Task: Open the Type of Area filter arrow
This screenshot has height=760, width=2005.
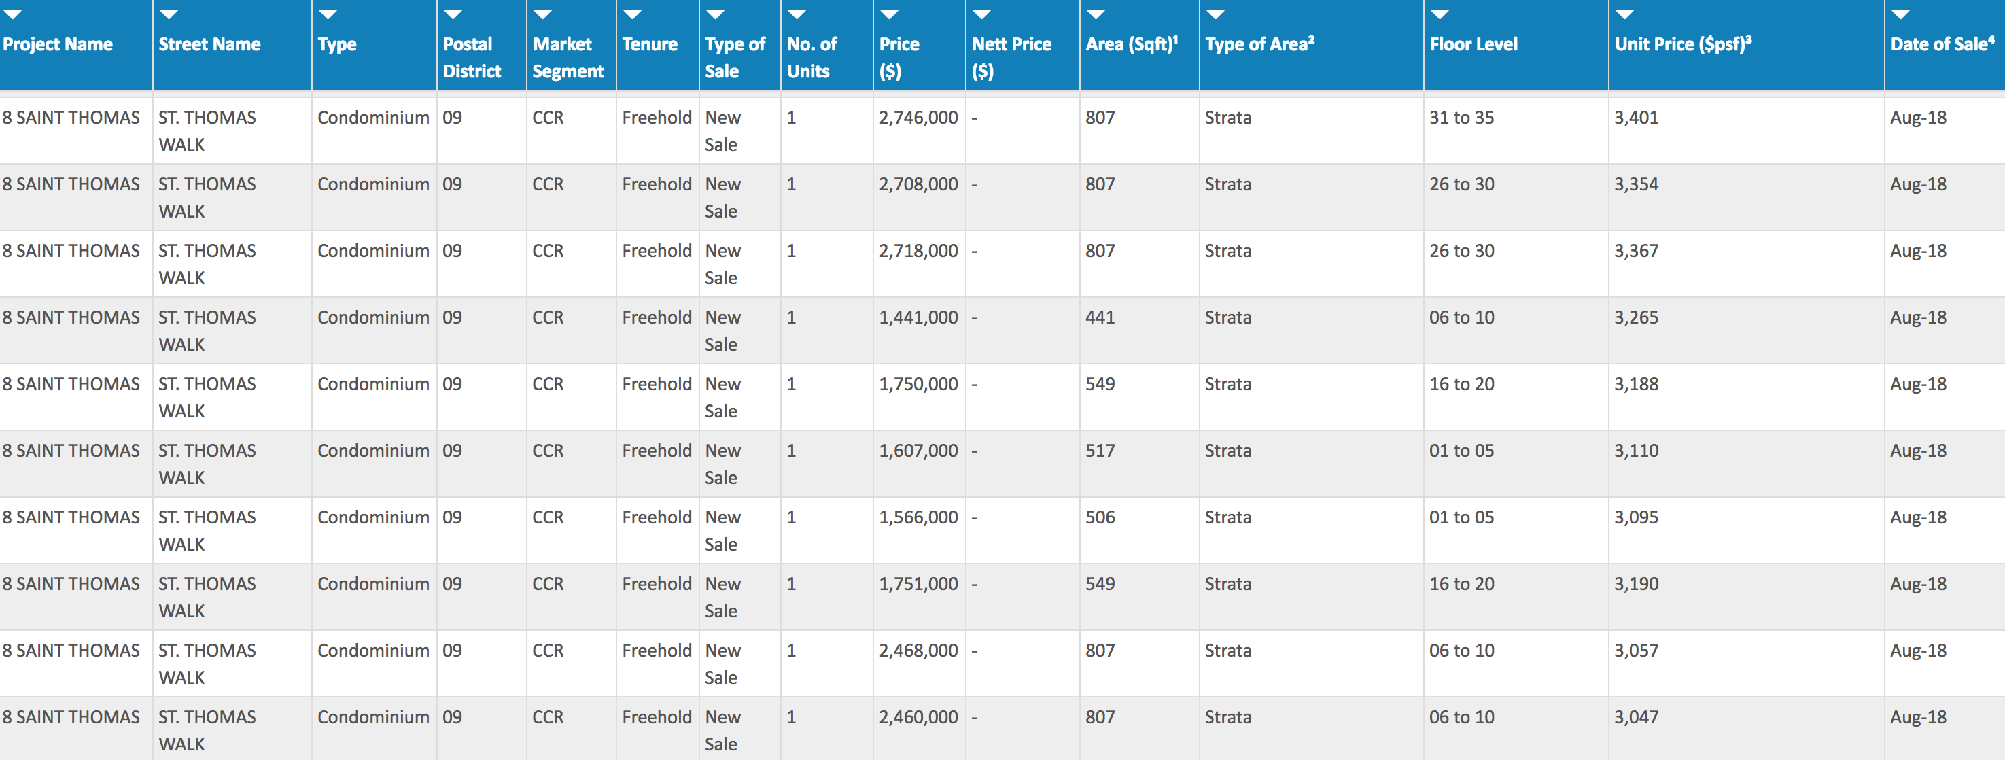Action: click(x=1216, y=14)
